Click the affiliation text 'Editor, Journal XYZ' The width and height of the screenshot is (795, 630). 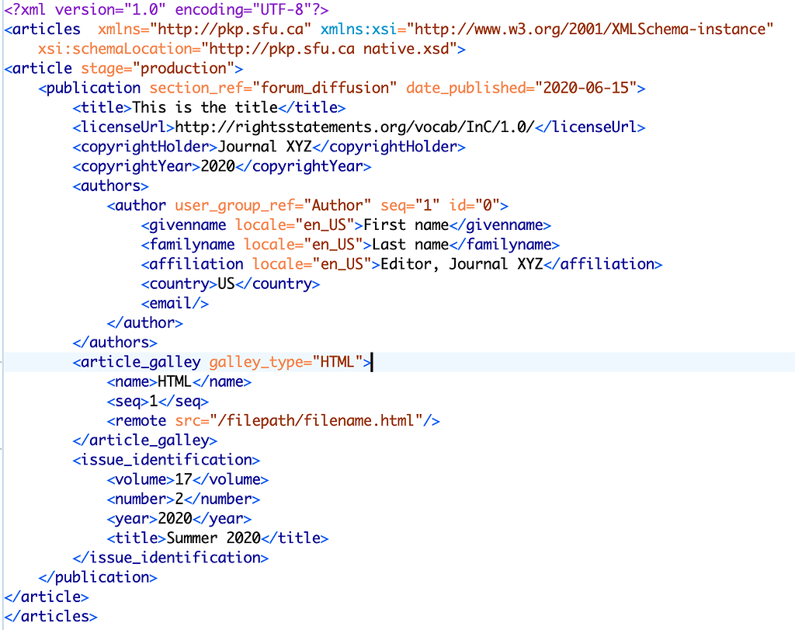(461, 264)
